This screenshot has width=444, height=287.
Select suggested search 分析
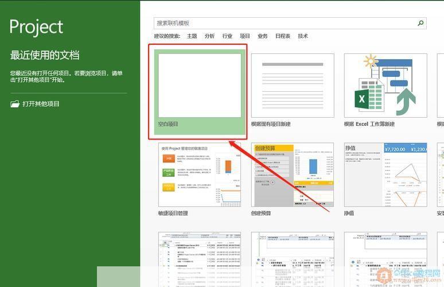pyautogui.click(x=209, y=36)
